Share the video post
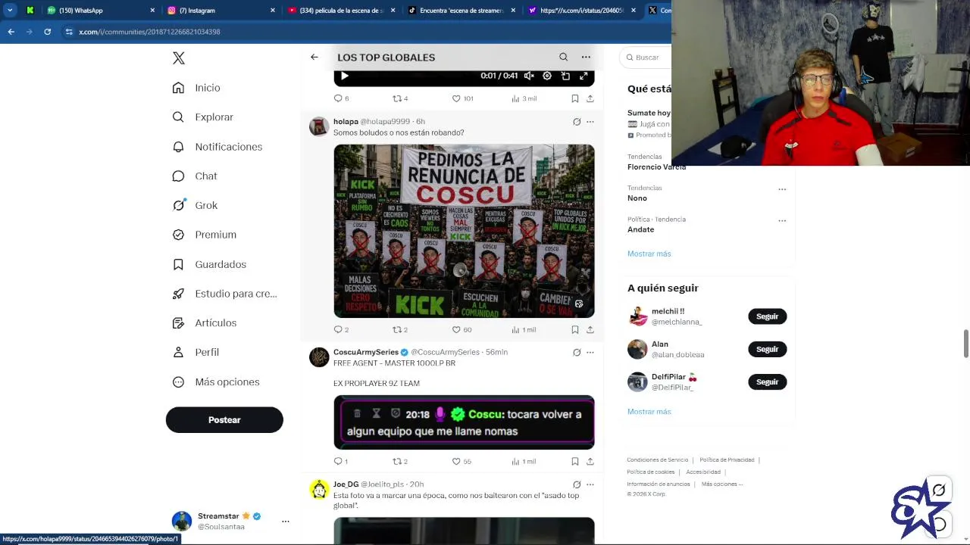 pyautogui.click(x=590, y=98)
